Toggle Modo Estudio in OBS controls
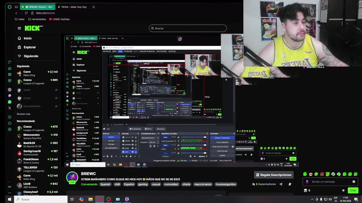 point(222,151)
